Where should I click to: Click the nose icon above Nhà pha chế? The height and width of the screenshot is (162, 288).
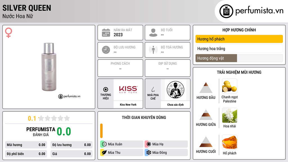click(153, 89)
